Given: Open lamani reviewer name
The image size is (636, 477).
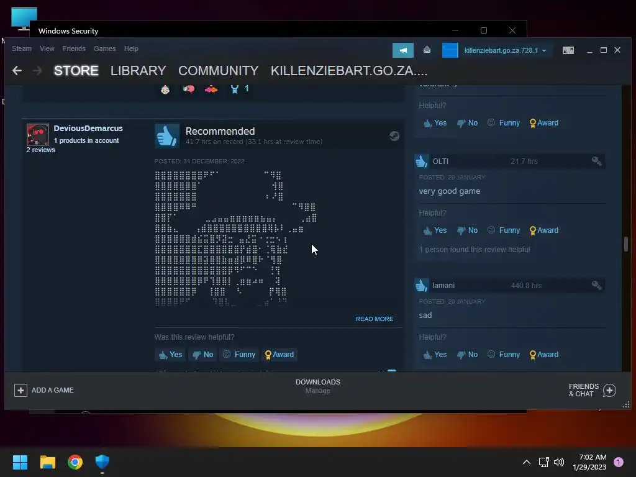Looking at the screenshot, I should coord(443,286).
